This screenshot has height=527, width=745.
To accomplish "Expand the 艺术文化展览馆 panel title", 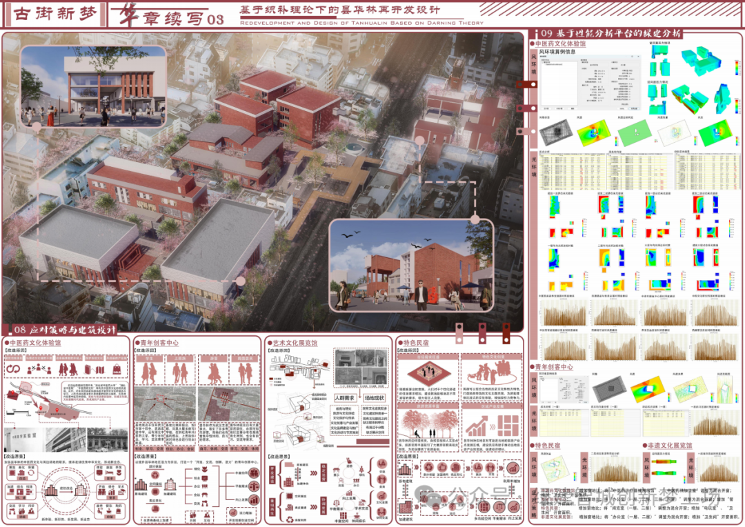I will [294, 343].
